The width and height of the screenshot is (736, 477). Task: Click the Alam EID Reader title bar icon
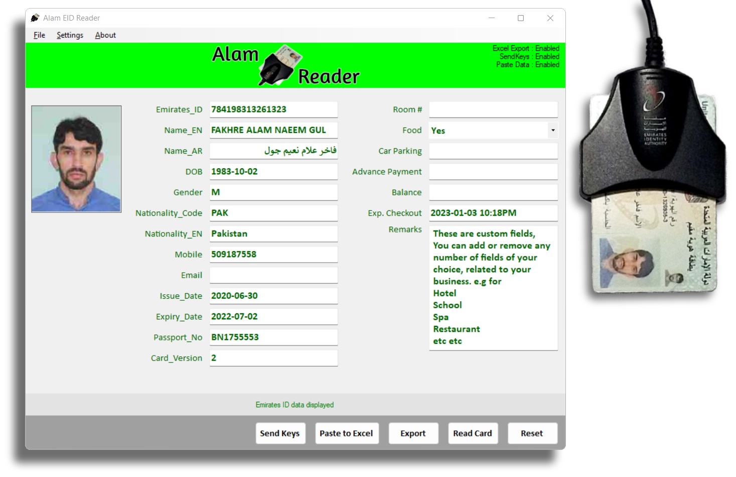tap(35, 18)
